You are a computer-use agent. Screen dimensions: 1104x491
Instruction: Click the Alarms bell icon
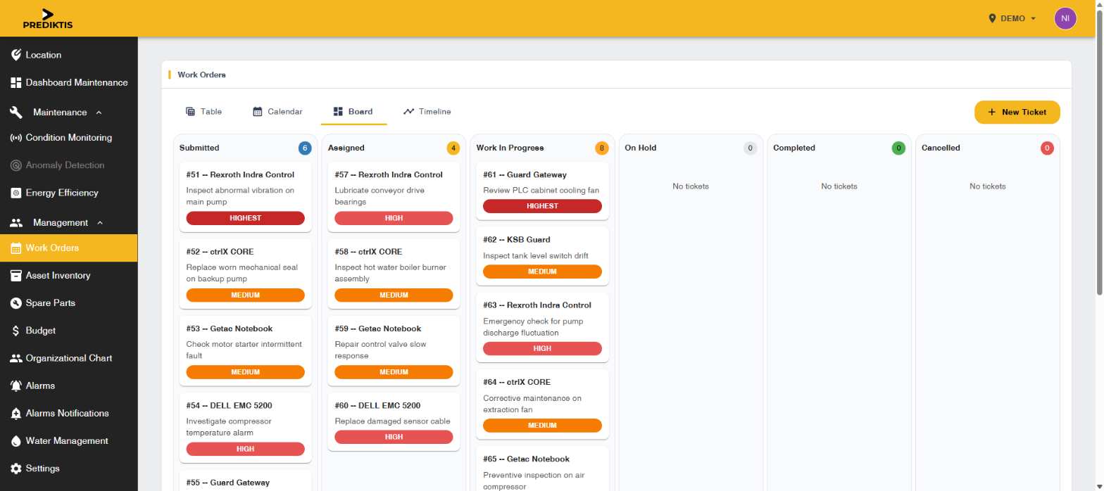coord(16,385)
